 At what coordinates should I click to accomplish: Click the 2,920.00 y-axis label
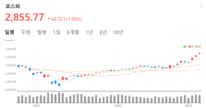tap(10, 49)
